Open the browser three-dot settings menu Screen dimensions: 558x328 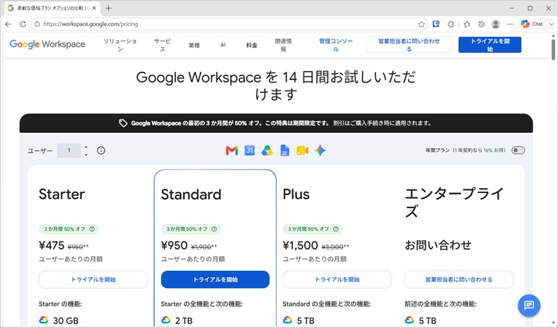click(510, 24)
